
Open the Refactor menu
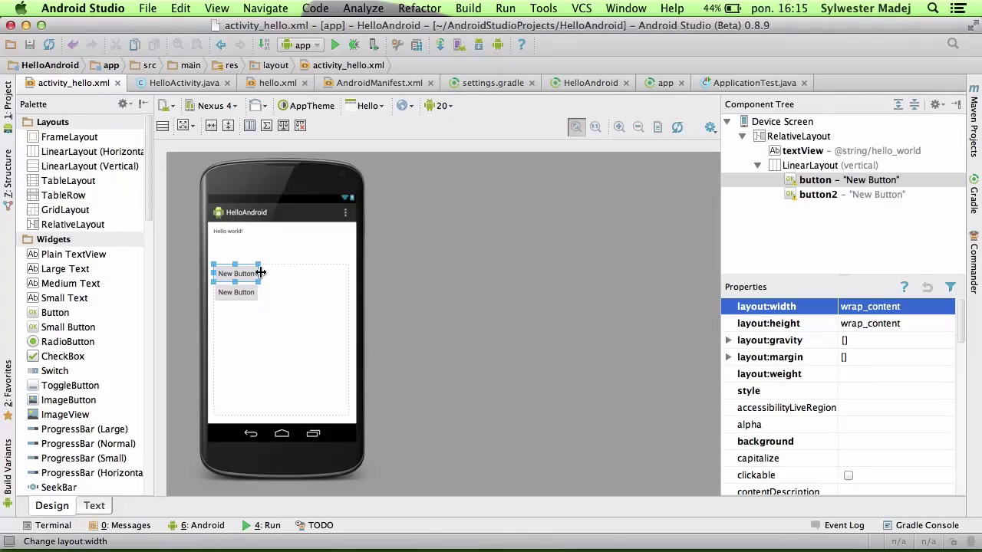pyautogui.click(x=420, y=8)
